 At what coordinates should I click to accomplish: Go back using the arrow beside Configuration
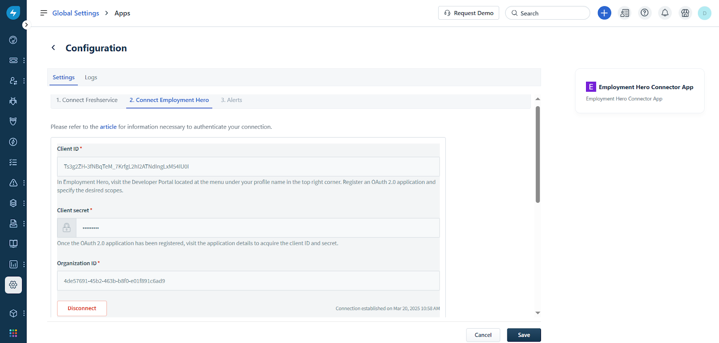[x=53, y=48]
